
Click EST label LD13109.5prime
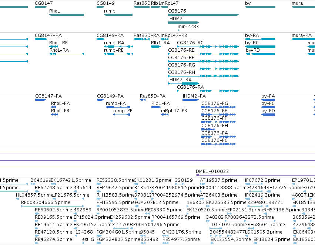228,225
